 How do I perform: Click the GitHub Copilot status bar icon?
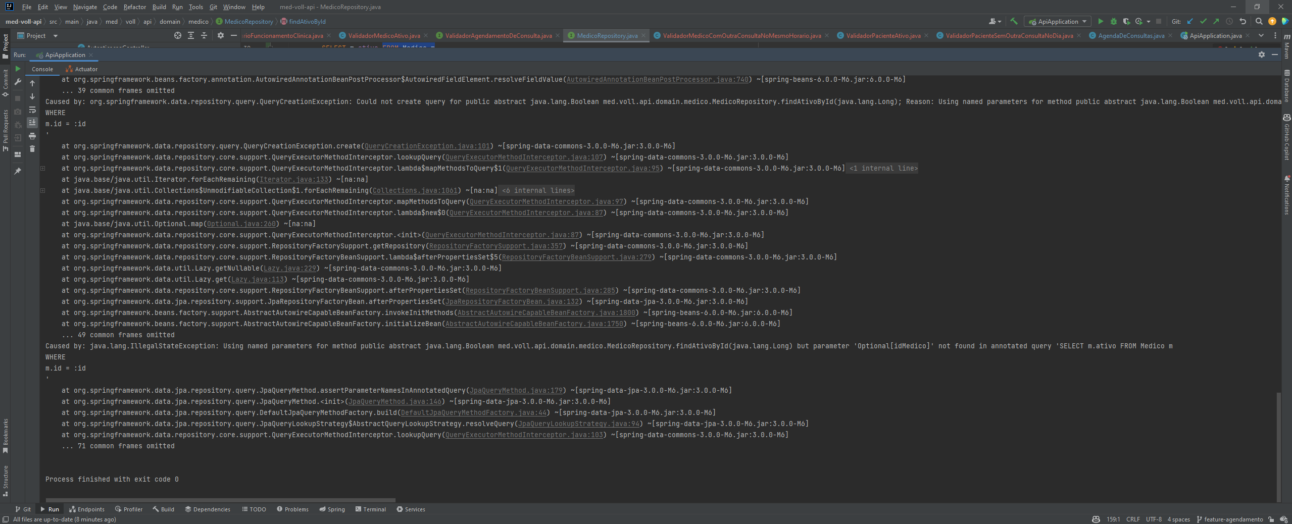(1096, 519)
